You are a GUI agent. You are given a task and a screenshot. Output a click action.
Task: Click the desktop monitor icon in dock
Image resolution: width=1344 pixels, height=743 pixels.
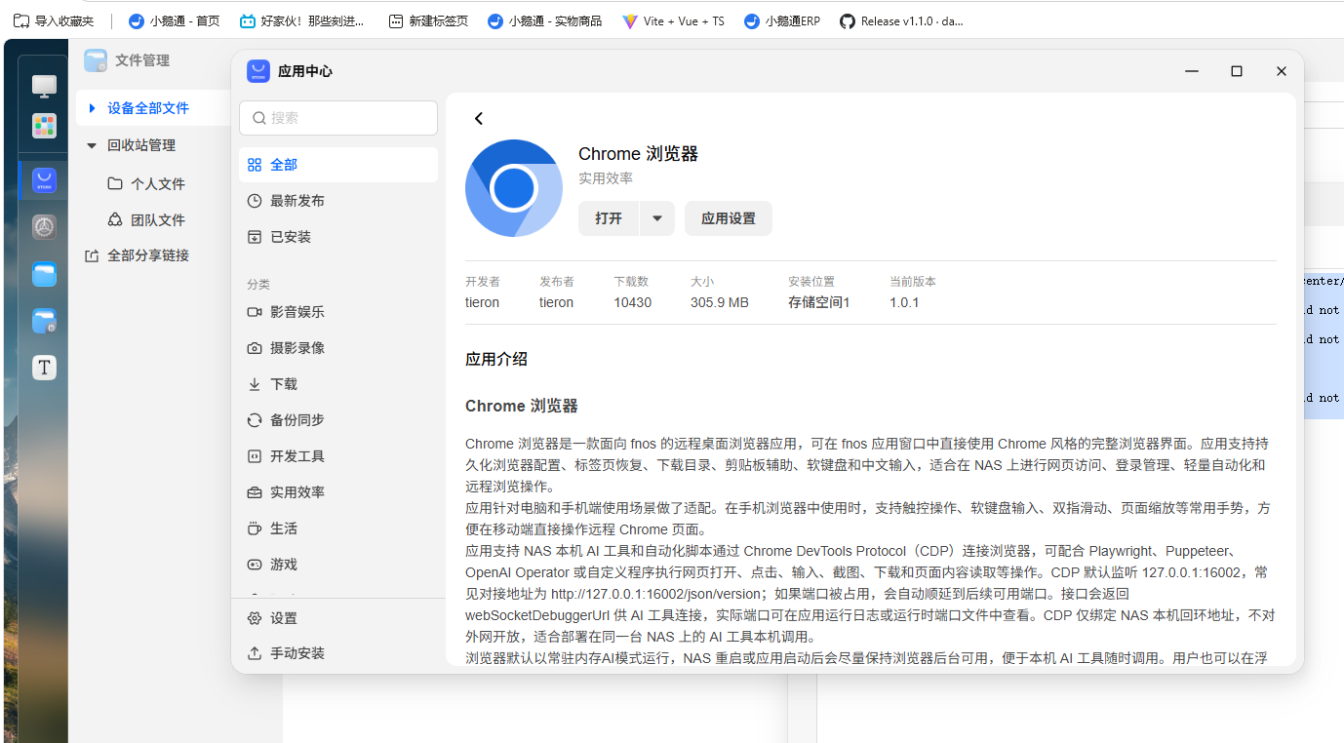point(44,86)
